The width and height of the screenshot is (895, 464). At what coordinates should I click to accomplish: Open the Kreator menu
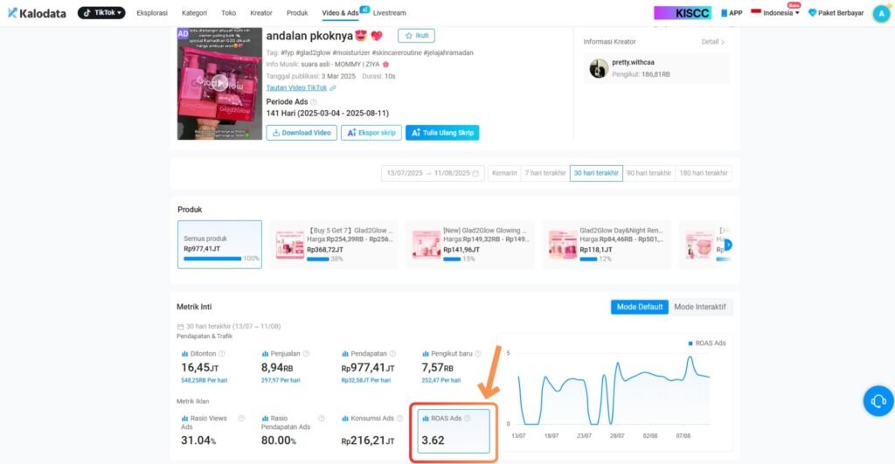(260, 12)
